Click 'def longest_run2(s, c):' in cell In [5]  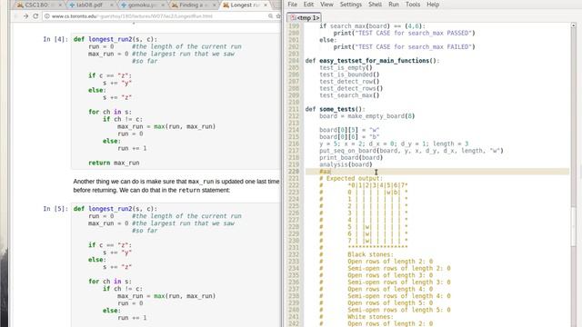coord(115,209)
